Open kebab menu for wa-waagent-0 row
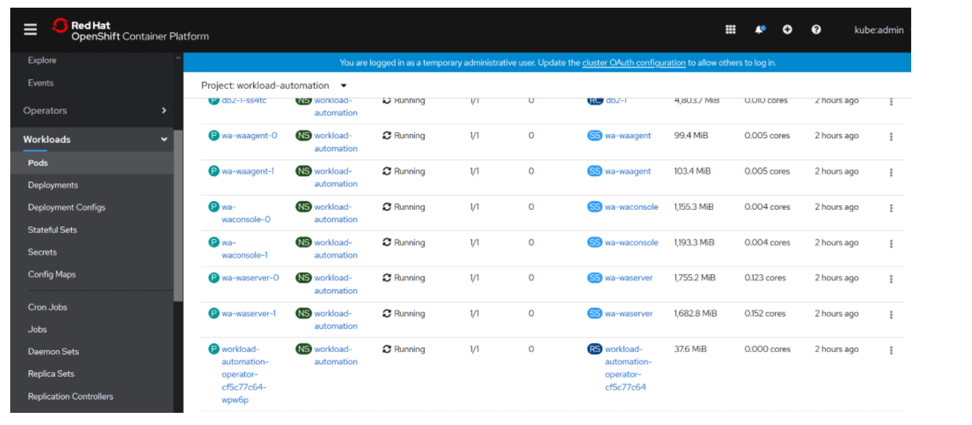This screenshot has width=972, height=425. pos(891,136)
